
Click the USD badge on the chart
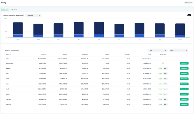tap(189, 15)
